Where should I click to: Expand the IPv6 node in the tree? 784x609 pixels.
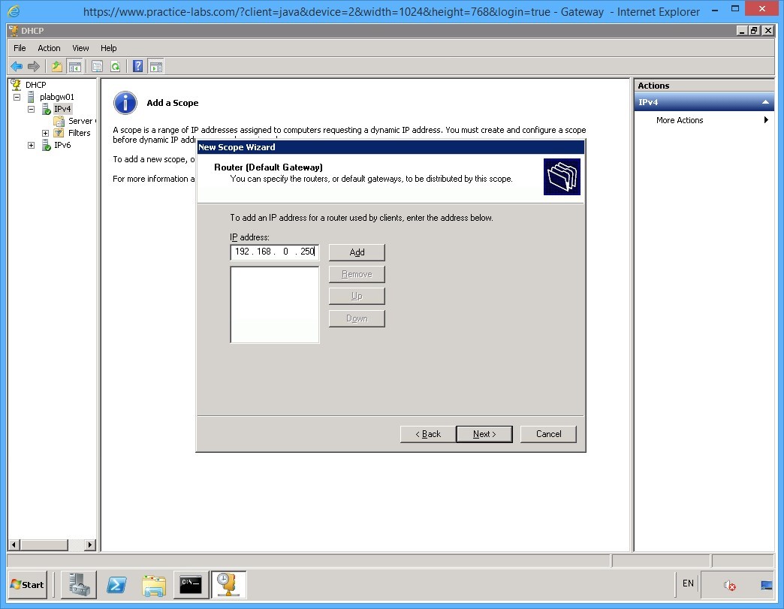31,145
